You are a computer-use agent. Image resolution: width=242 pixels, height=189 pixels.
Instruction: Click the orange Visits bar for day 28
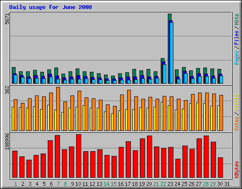[x=207, y=112]
